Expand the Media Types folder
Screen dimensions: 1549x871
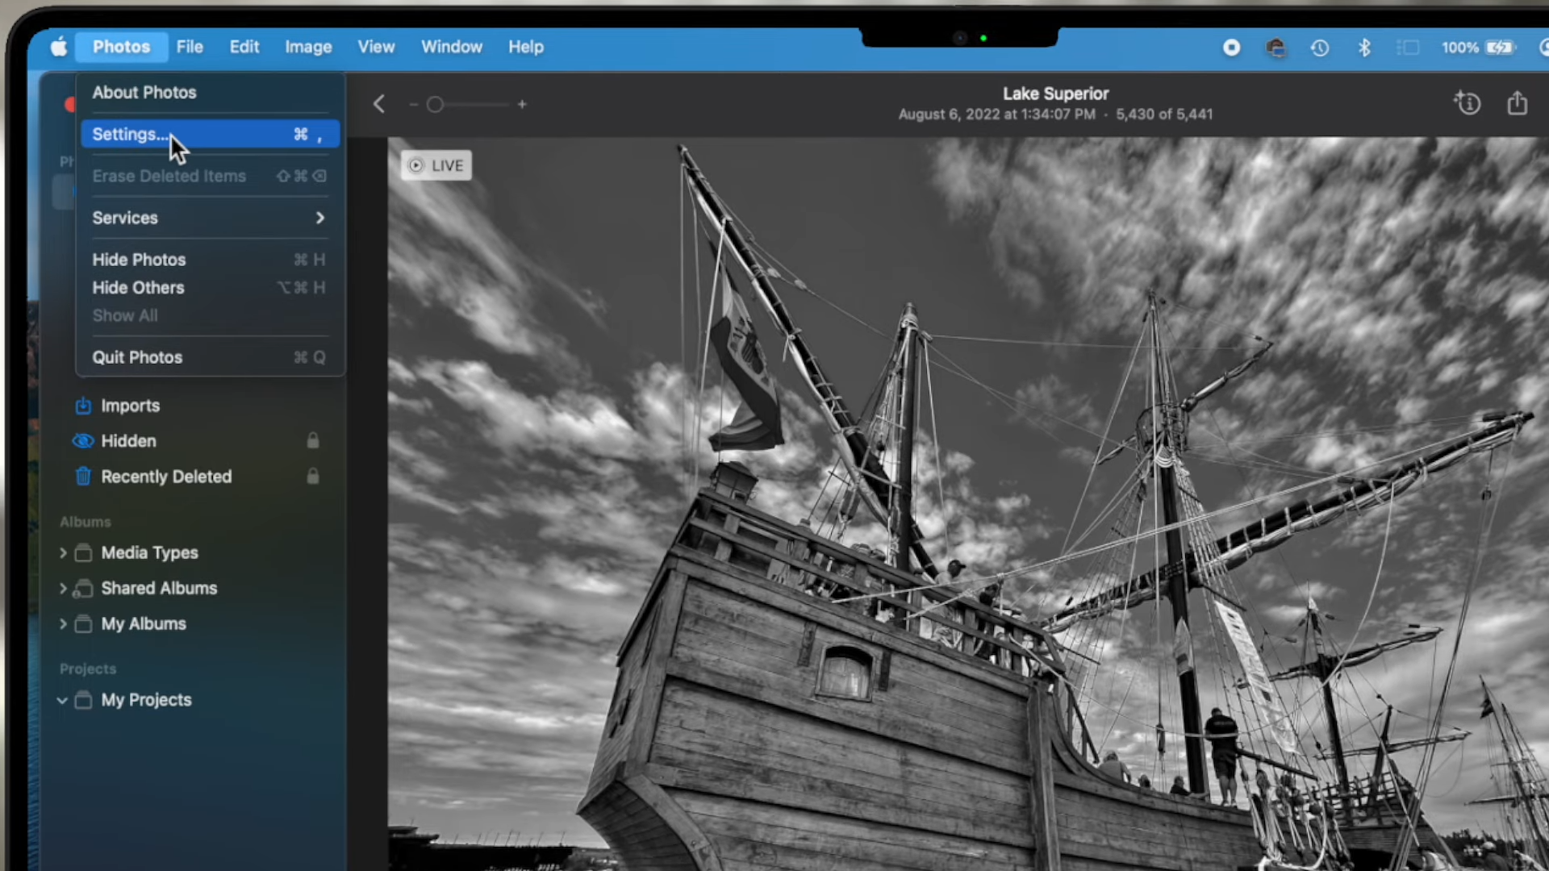63,552
